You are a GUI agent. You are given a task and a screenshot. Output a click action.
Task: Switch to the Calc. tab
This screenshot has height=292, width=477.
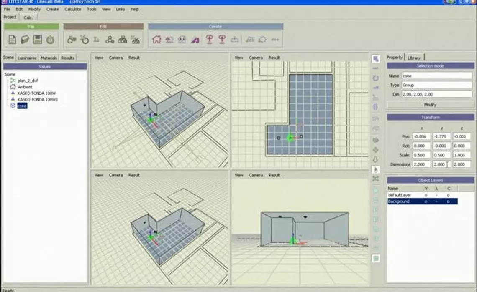pyautogui.click(x=28, y=18)
